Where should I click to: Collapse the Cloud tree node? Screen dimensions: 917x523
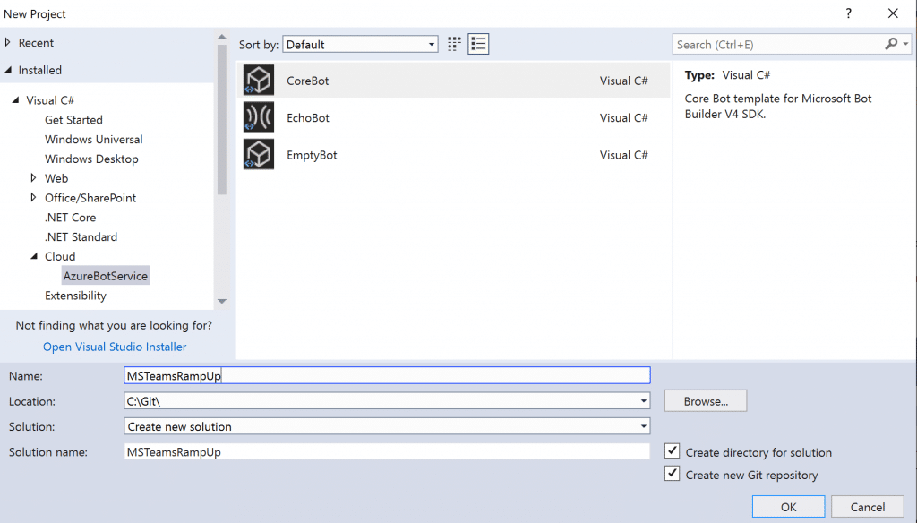point(34,256)
